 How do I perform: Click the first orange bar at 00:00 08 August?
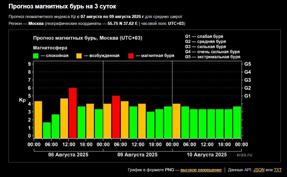coord(38,120)
